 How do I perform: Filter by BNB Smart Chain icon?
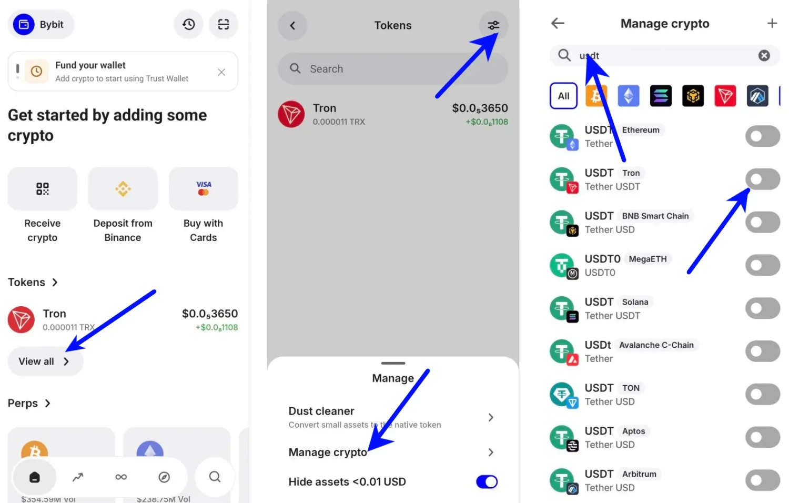(x=693, y=96)
